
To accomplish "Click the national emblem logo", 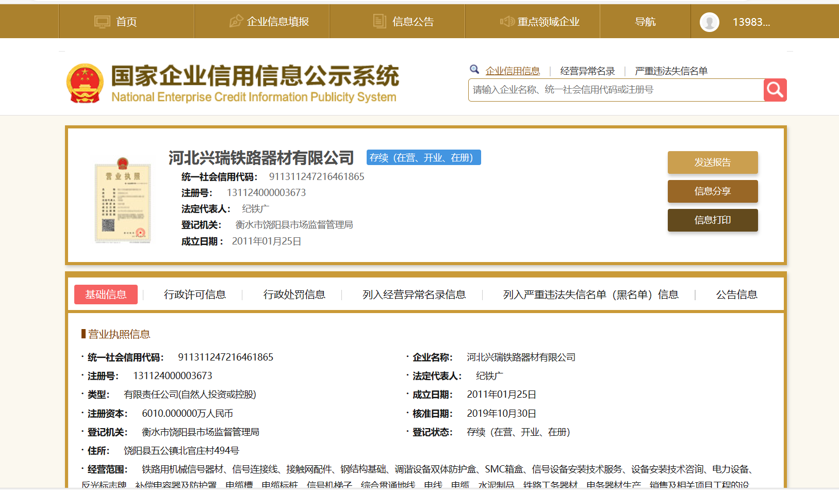I will click(x=85, y=84).
